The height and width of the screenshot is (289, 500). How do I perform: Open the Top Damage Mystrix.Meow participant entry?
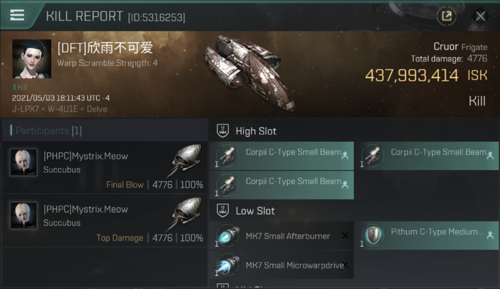pos(105,220)
